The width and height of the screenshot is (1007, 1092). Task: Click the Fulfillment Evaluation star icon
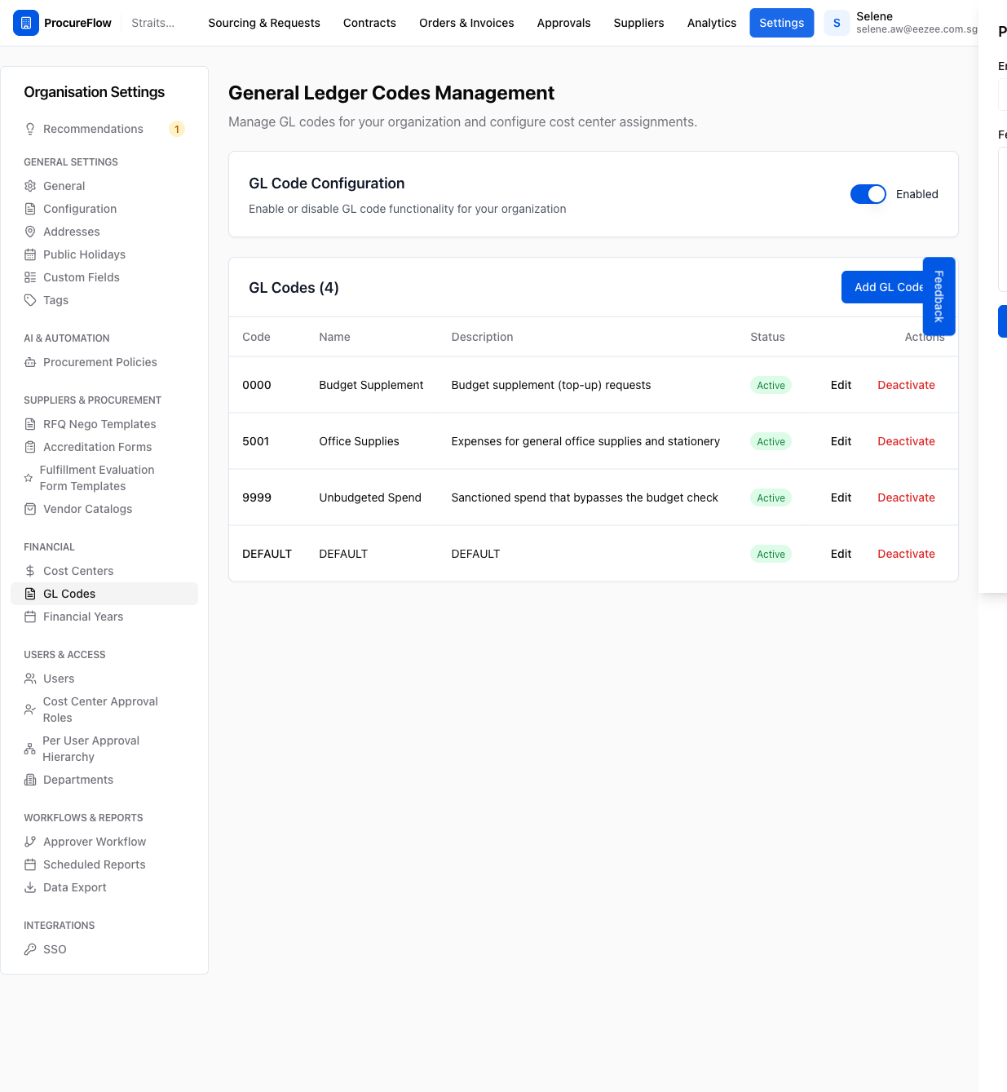(x=29, y=478)
